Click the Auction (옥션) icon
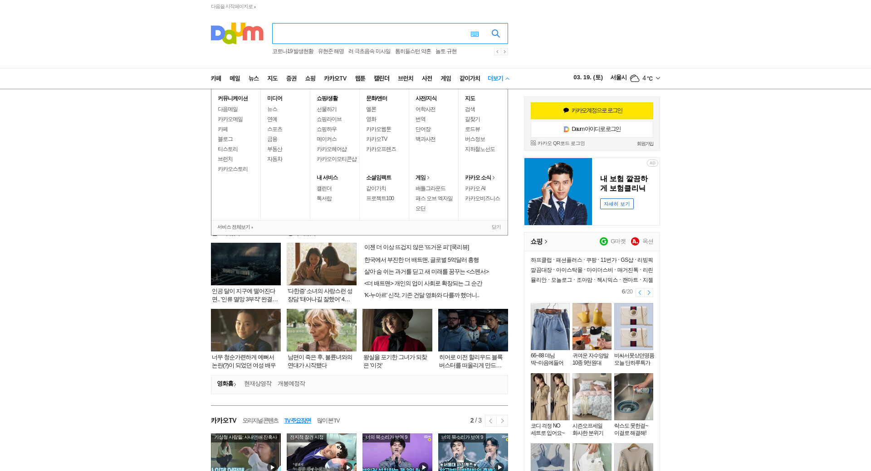Viewport: 871px width, 471px height. 635,241
